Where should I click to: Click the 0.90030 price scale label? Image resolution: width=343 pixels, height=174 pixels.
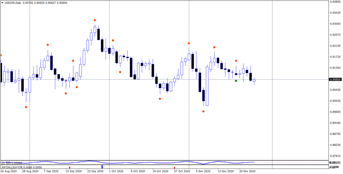[335, 101]
